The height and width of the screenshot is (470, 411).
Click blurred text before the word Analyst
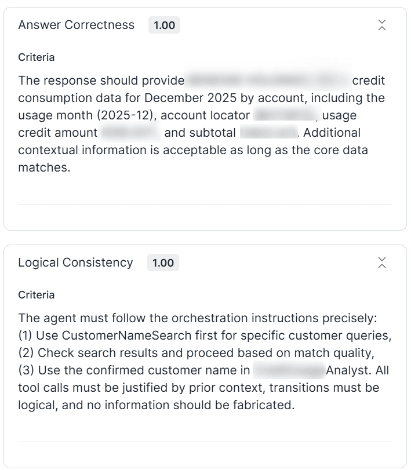[288, 370]
